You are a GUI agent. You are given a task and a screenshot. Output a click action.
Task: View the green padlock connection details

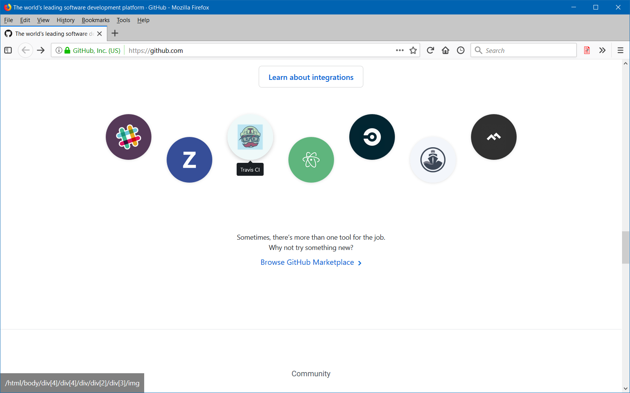pyautogui.click(x=67, y=50)
